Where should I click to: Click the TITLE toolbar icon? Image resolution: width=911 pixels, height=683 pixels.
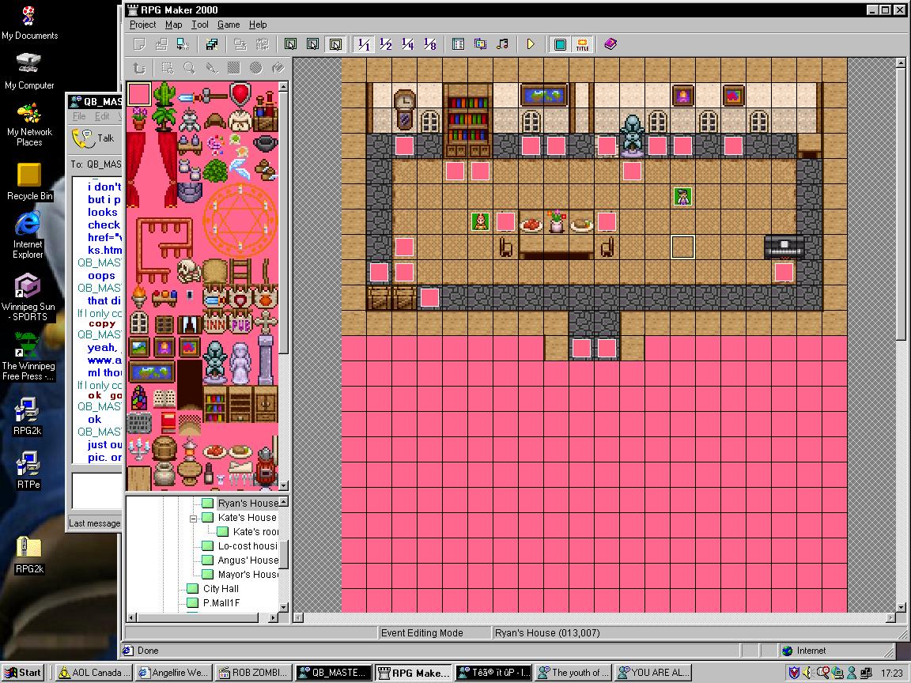click(583, 44)
